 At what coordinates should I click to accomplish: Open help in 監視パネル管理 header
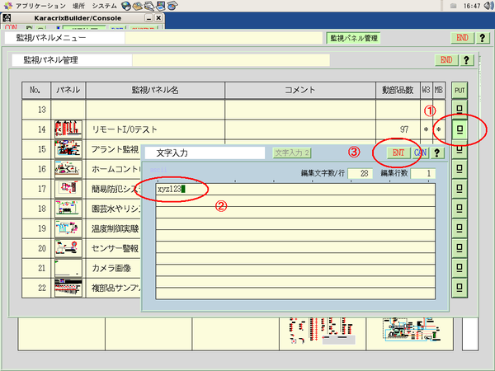[467, 59]
